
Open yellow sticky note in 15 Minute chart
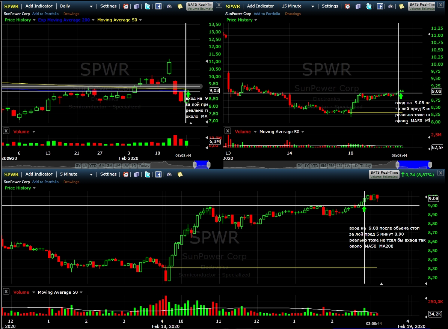(402, 6)
